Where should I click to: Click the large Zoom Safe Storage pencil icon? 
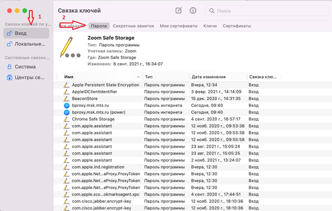pyautogui.click(x=70, y=47)
